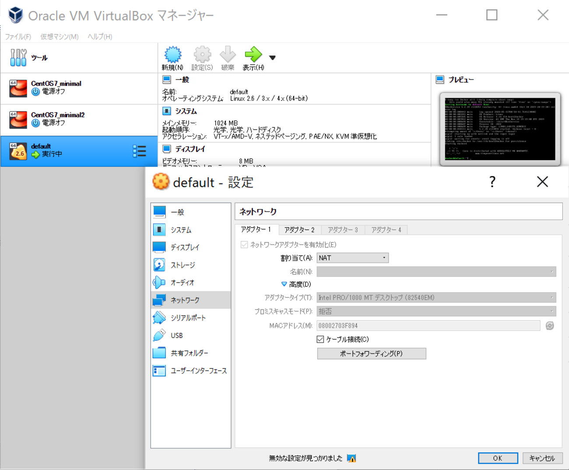This screenshot has height=470, width=569.
Task: Open the プロミスキャスモード dropdown
Action: click(x=436, y=311)
